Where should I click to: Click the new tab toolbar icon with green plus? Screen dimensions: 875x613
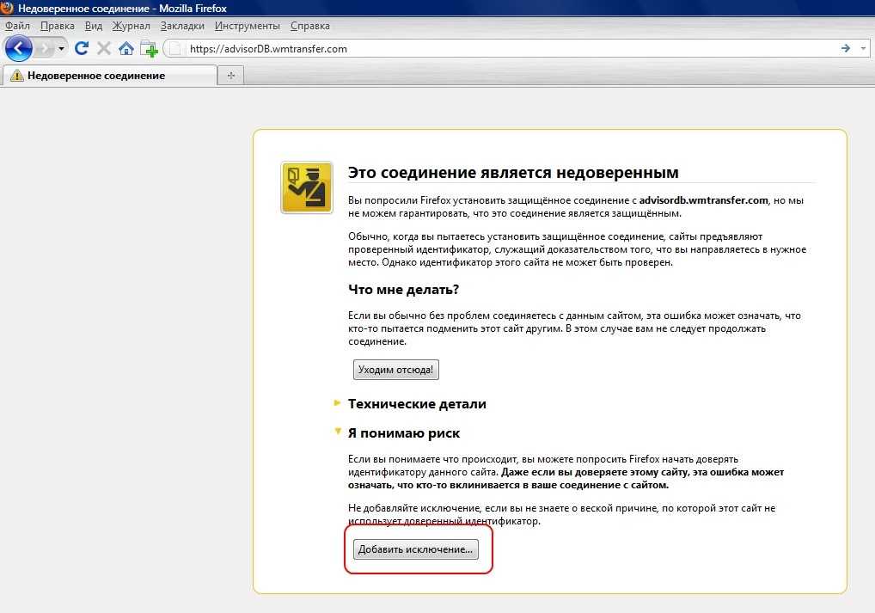[149, 49]
